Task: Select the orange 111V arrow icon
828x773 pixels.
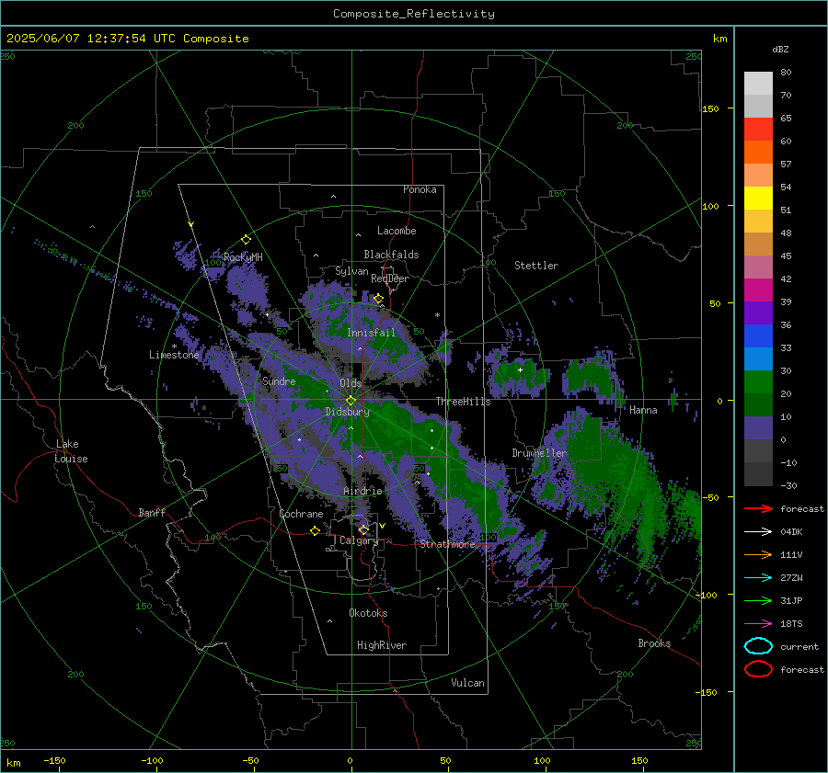Action: [758, 554]
